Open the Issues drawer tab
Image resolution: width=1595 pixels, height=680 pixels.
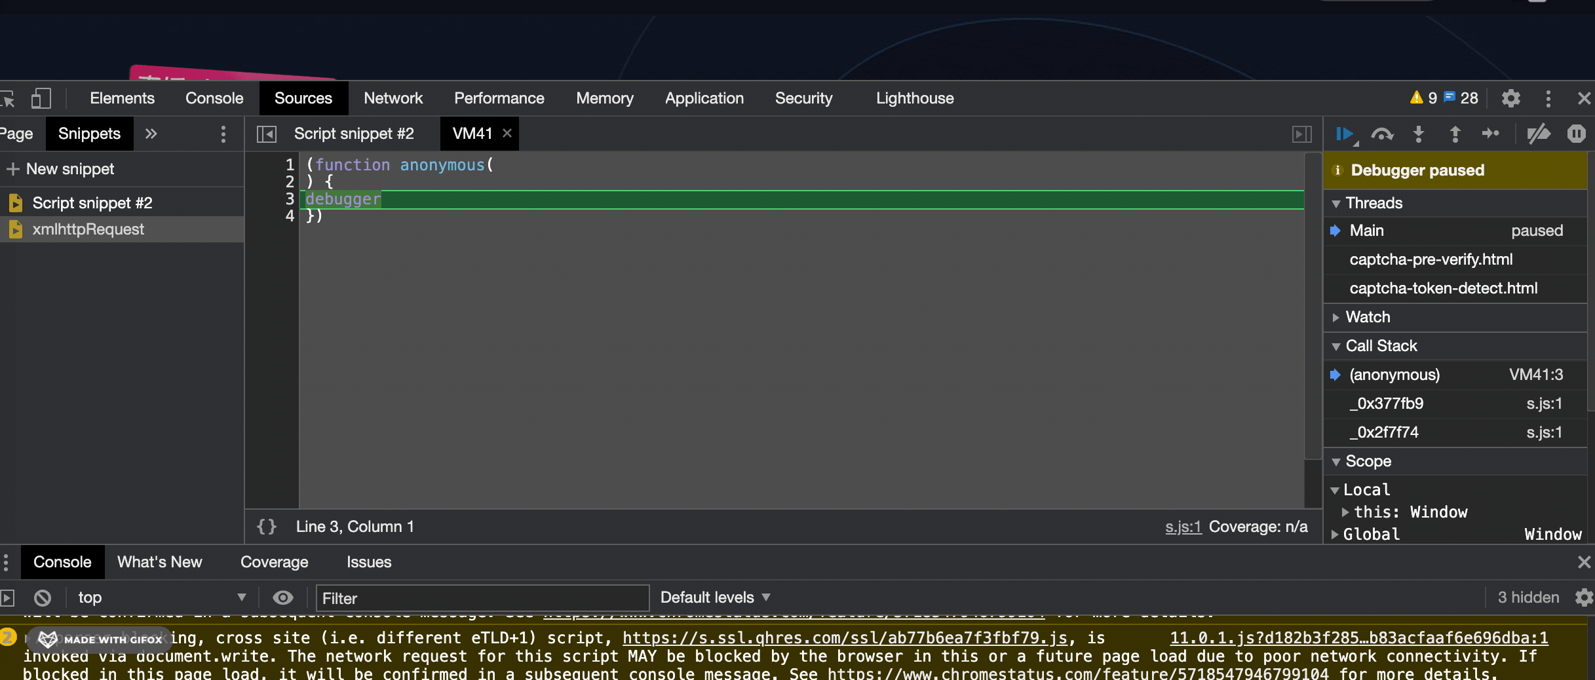coord(369,562)
